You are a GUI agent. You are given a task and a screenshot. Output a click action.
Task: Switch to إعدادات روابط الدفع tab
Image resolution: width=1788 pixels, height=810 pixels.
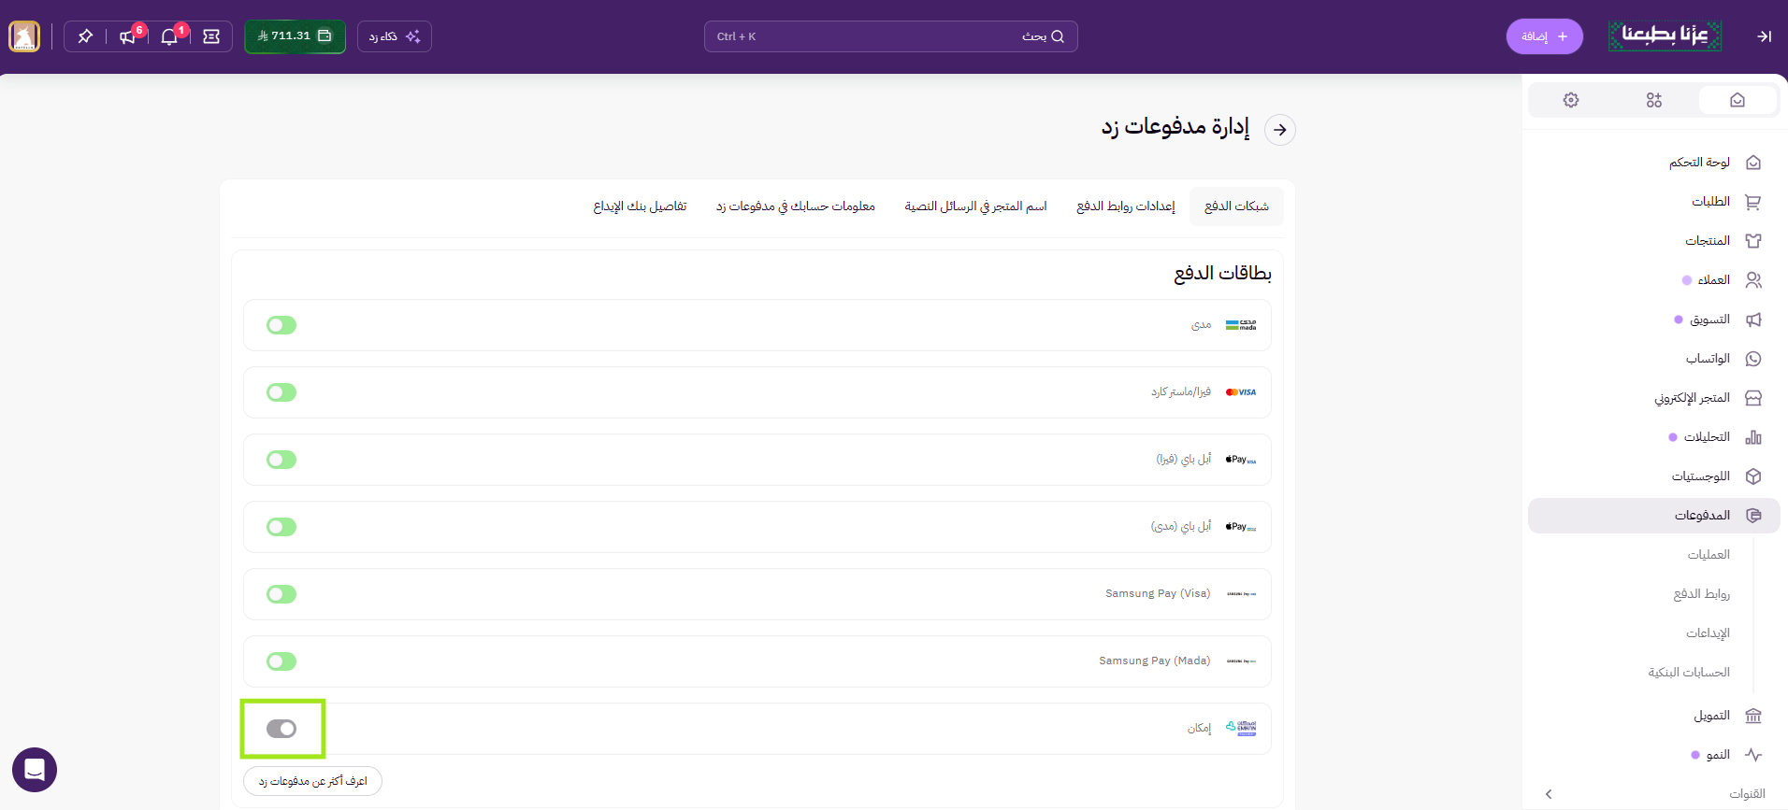[1125, 206]
